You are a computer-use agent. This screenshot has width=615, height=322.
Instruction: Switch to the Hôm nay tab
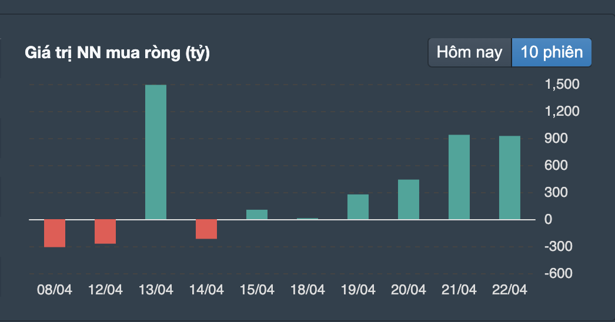point(470,52)
